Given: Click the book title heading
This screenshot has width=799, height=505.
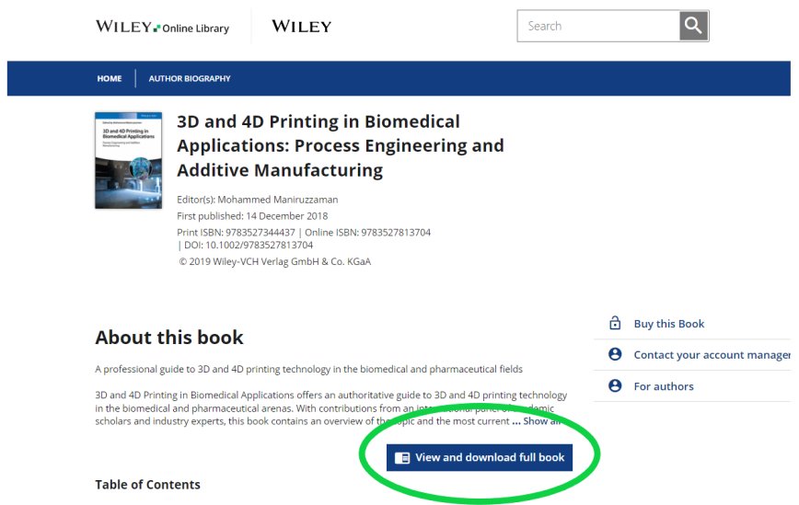Looking at the screenshot, I should point(340,145).
